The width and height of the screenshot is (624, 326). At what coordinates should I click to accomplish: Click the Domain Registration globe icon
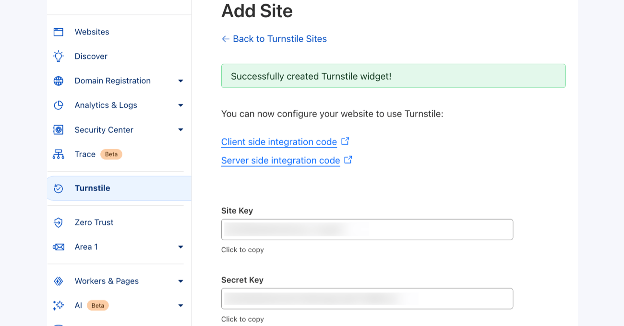click(59, 81)
